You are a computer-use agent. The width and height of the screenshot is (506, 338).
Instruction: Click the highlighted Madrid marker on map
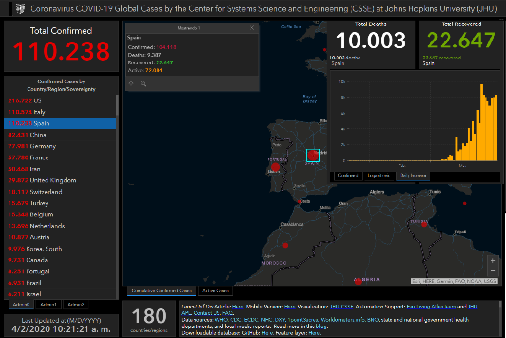coord(313,155)
